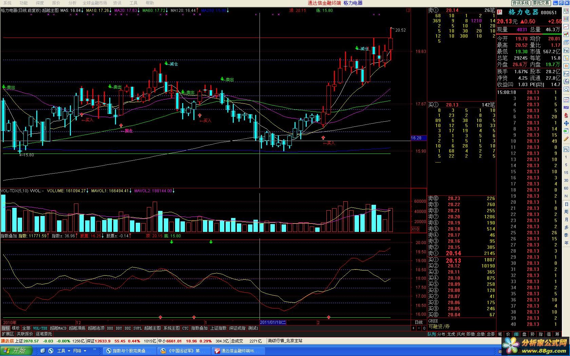Screen dimensions: 570x356
Task: Select 30-minute period in right sidebar
Action: [x=566, y=180]
